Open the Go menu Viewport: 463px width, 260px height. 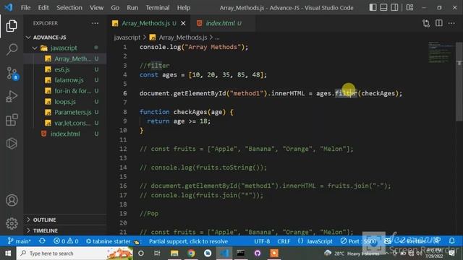pyautogui.click(x=115, y=8)
